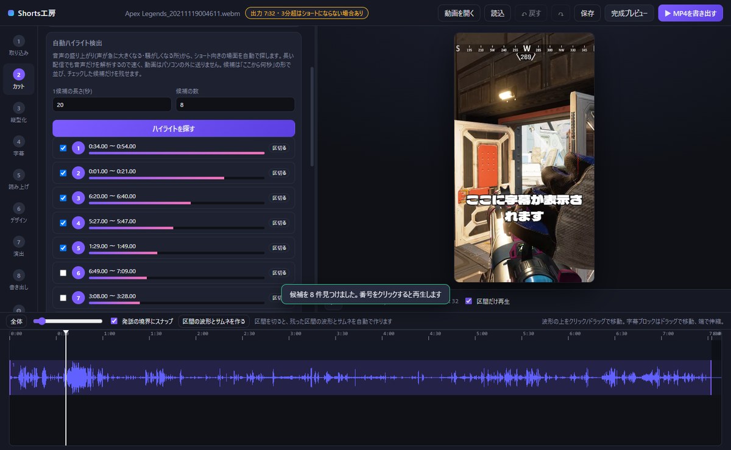Viewport: 731px width, 450px height.
Task: Select step 2 カット
Action: click(18, 79)
